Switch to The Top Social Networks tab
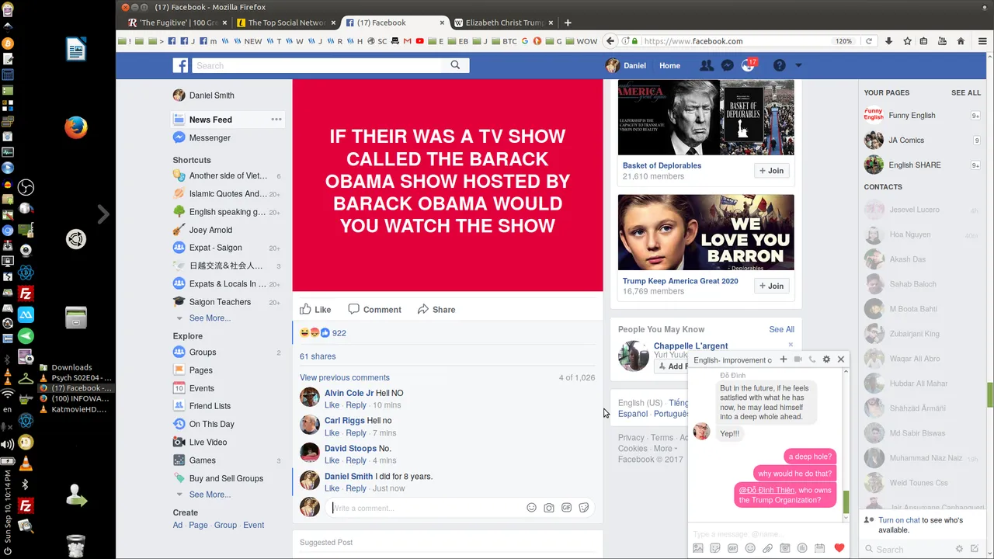Viewport: 994px width, 559px height. point(286,23)
